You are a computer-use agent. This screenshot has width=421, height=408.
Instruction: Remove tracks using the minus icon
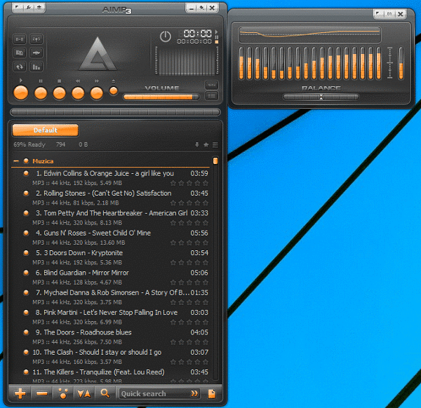[x=41, y=393]
